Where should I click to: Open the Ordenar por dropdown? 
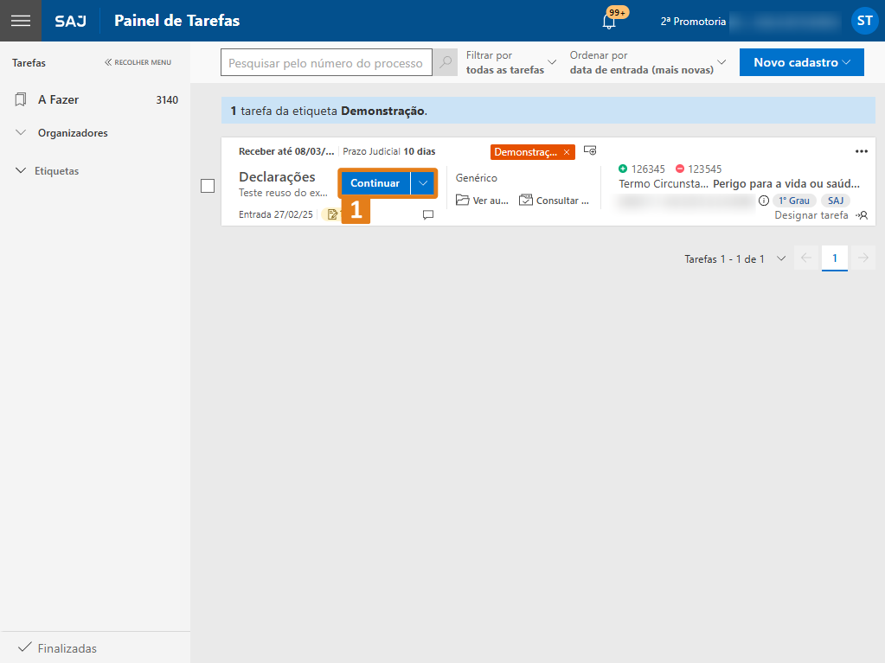(648, 62)
